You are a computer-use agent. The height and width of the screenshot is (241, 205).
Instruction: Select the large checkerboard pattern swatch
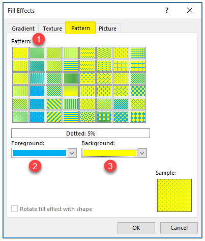(x=138, y=91)
